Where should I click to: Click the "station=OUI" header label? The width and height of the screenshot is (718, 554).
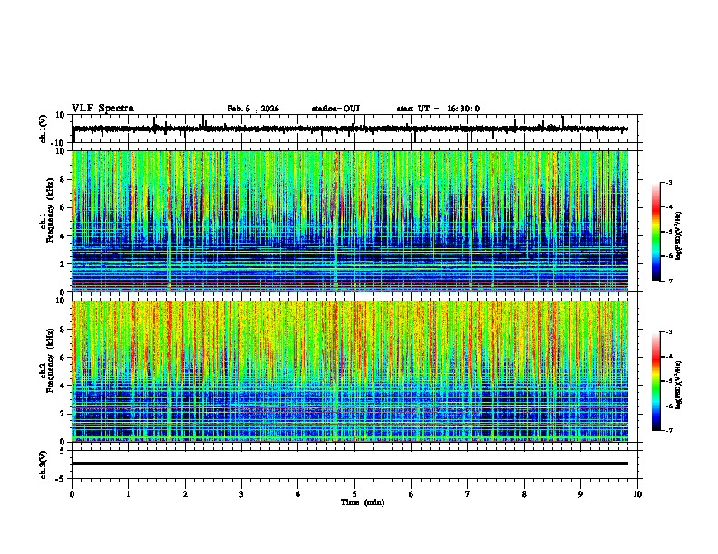pos(335,109)
